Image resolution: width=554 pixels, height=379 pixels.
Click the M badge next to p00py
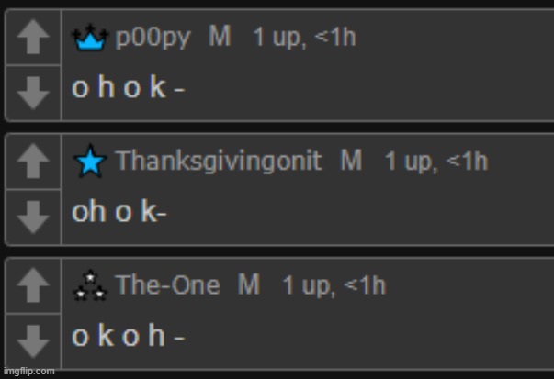point(220,36)
